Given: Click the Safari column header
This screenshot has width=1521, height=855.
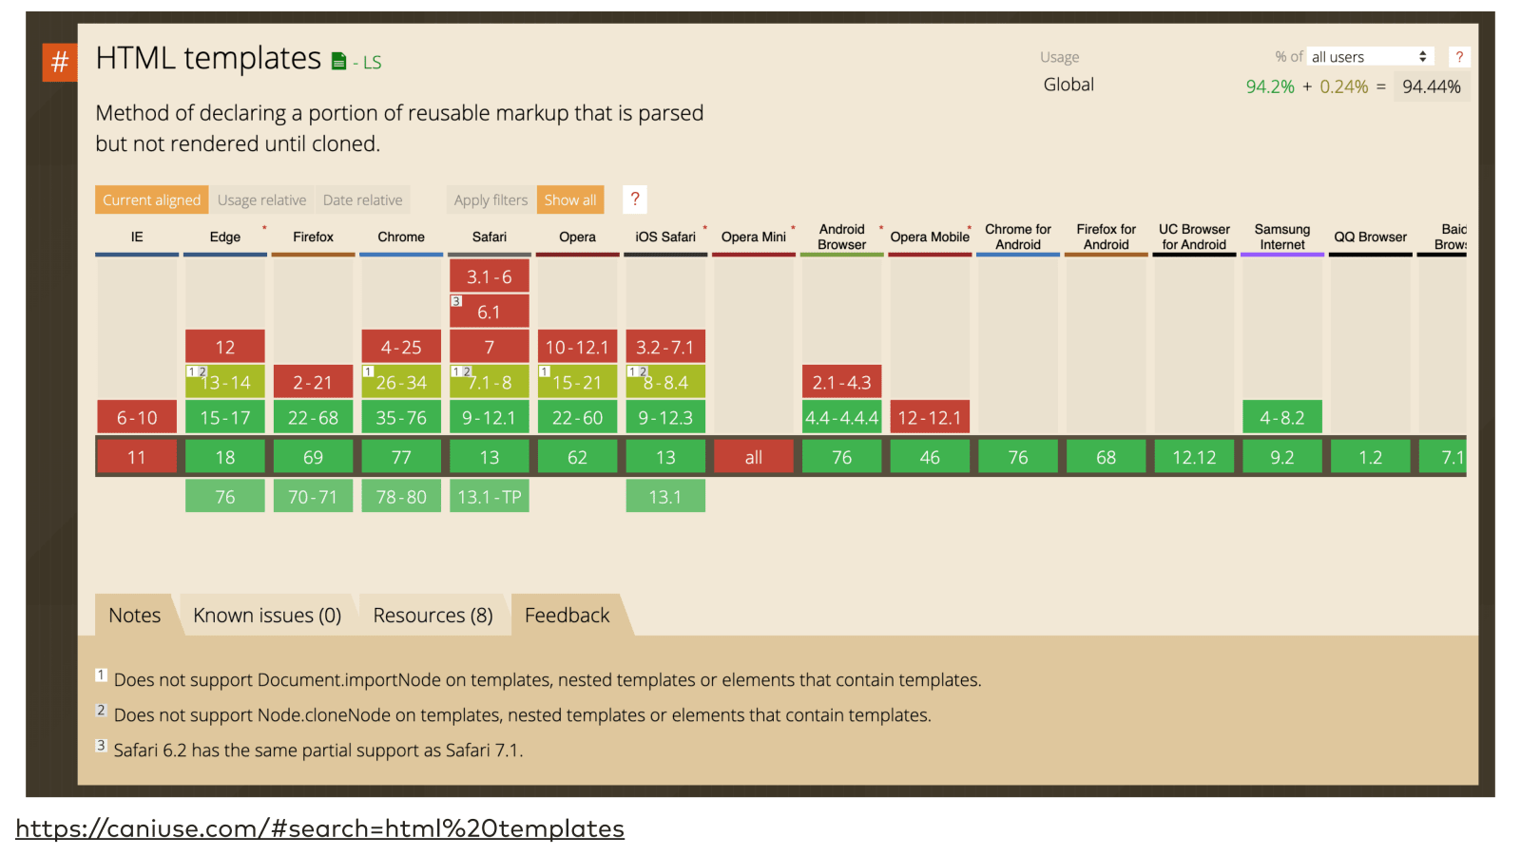Looking at the screenshot, I should coord(490,237).
